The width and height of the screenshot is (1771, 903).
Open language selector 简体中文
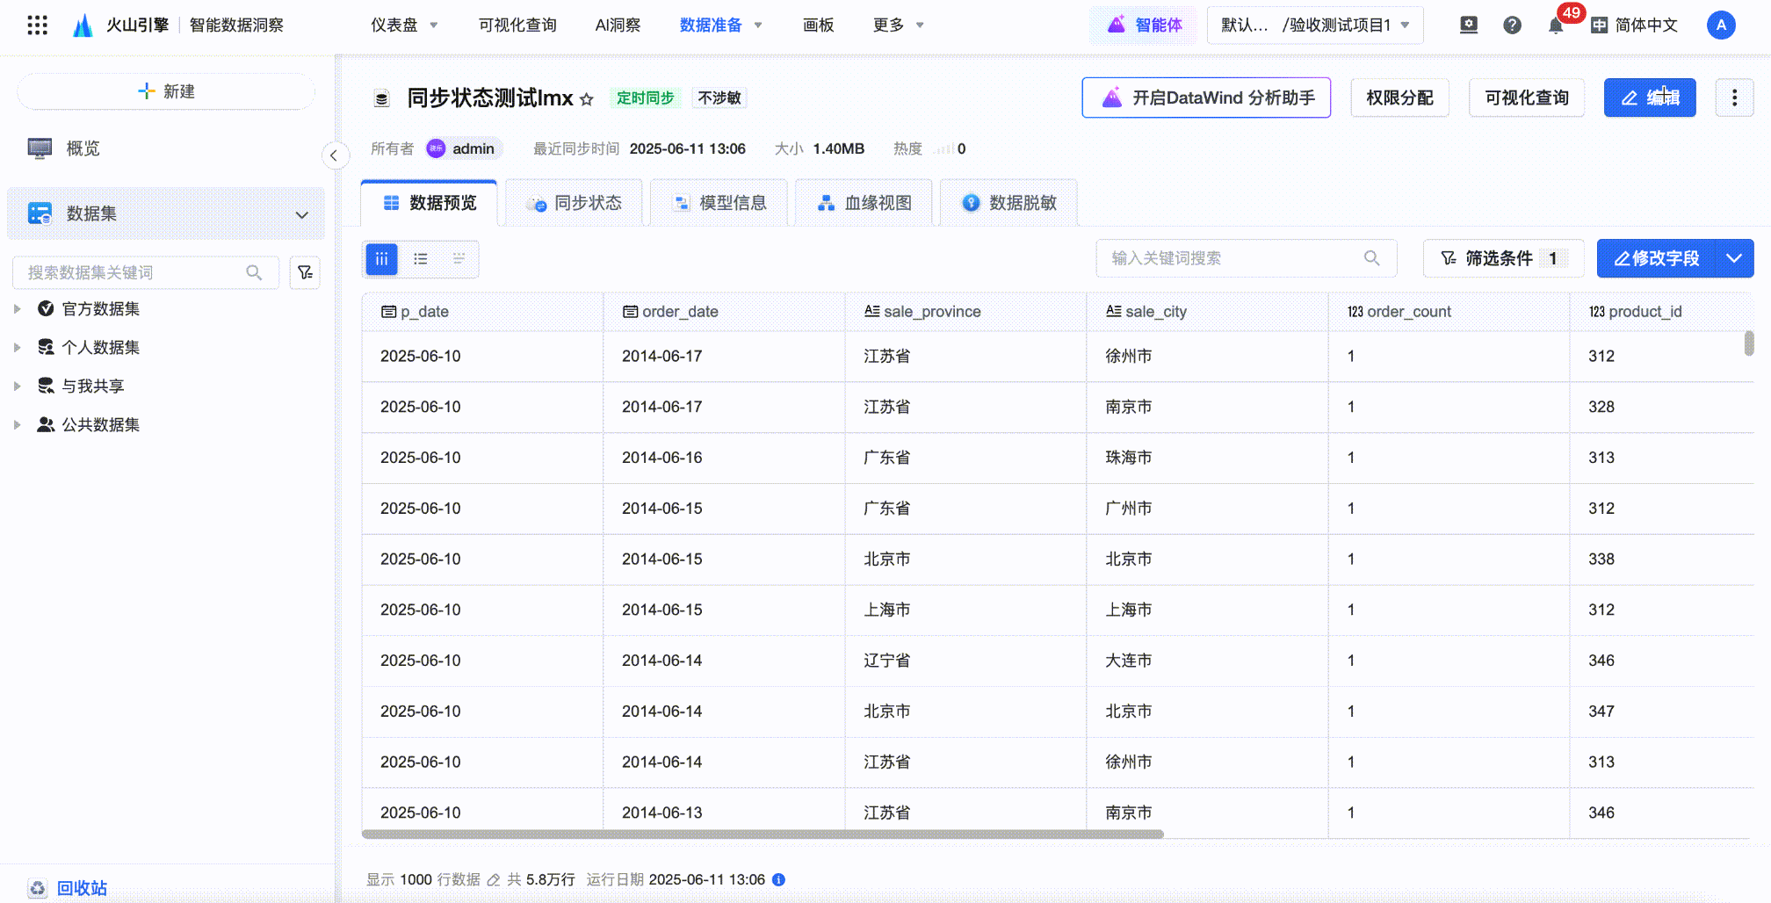tap(1635, 25)
